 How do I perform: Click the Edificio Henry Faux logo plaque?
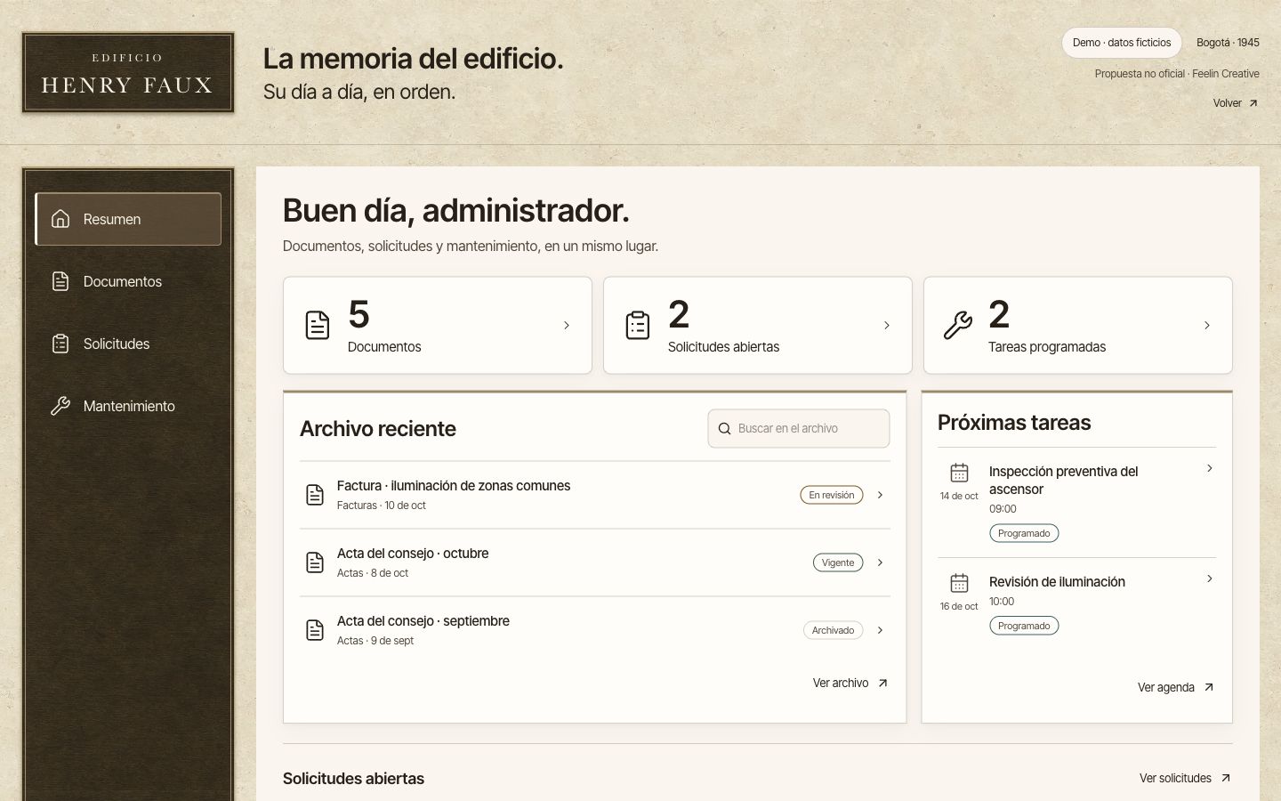128,73
